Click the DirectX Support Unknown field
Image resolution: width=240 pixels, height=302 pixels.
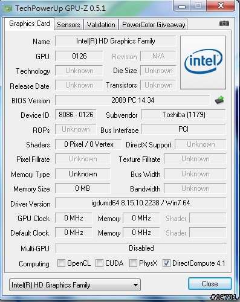click(x=201, y=144)
